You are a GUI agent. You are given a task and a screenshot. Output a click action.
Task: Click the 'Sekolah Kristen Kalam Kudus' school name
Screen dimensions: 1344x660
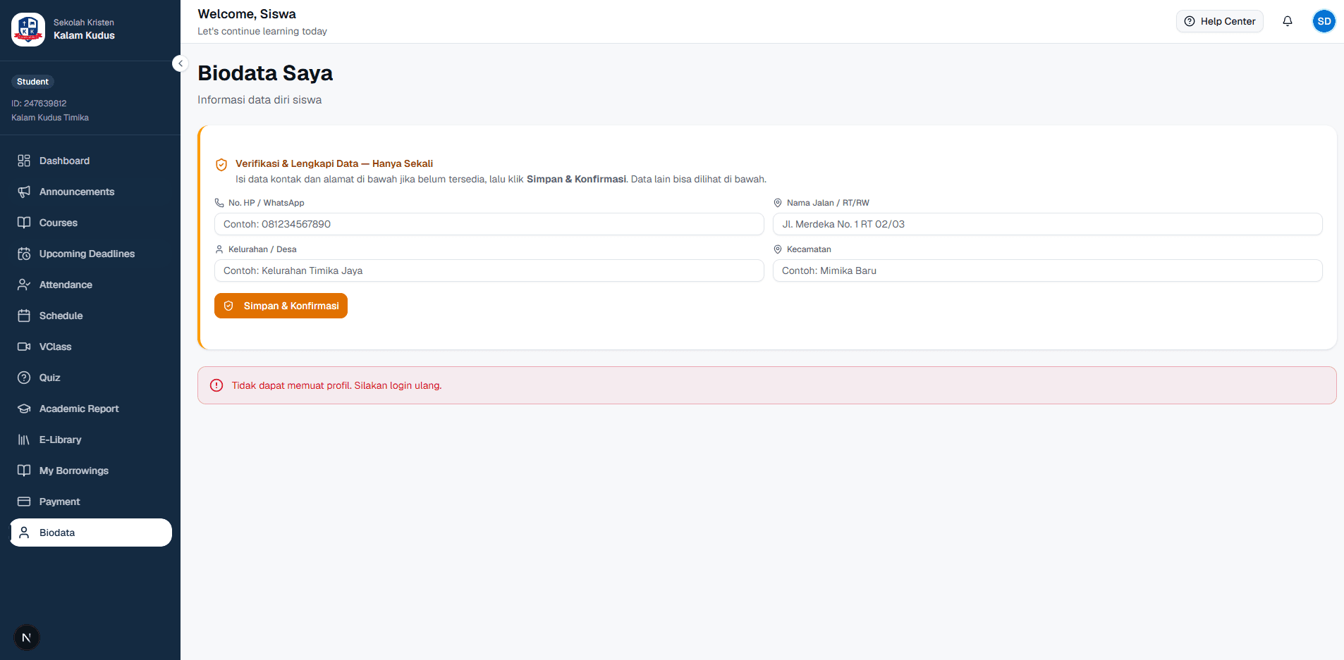tap(84, 29)
